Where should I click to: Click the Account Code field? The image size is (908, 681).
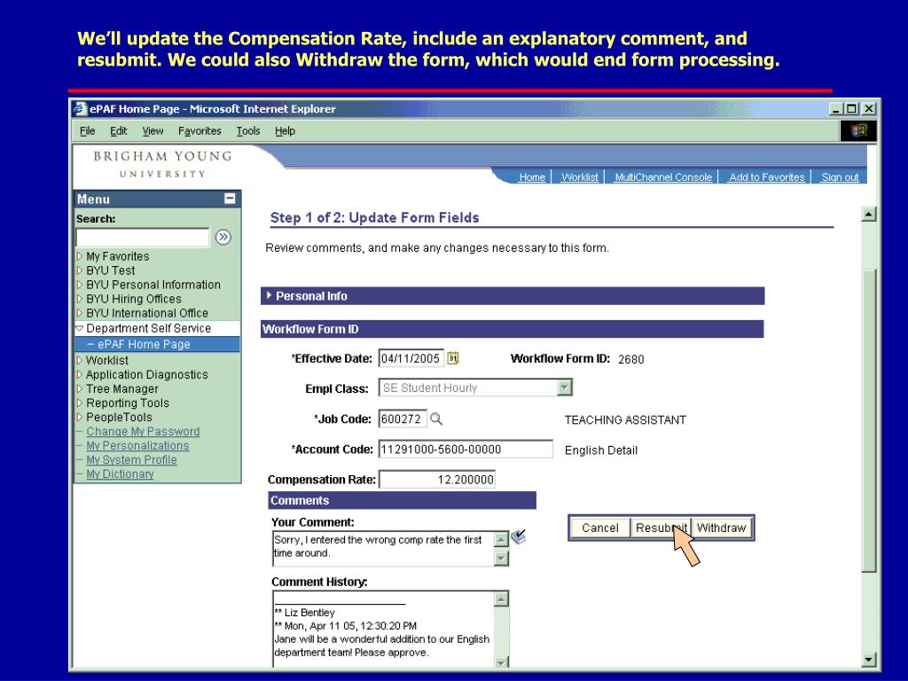[x=466, y=450]
